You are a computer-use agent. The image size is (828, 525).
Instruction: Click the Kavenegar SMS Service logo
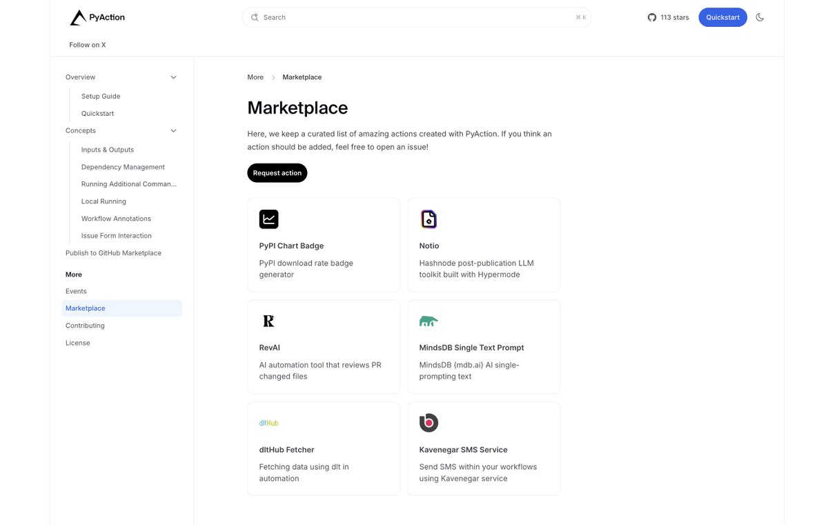coord(429,423)
